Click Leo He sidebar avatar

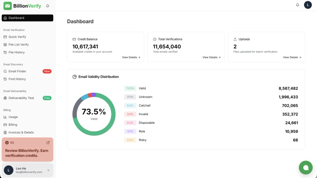(9, 170)
